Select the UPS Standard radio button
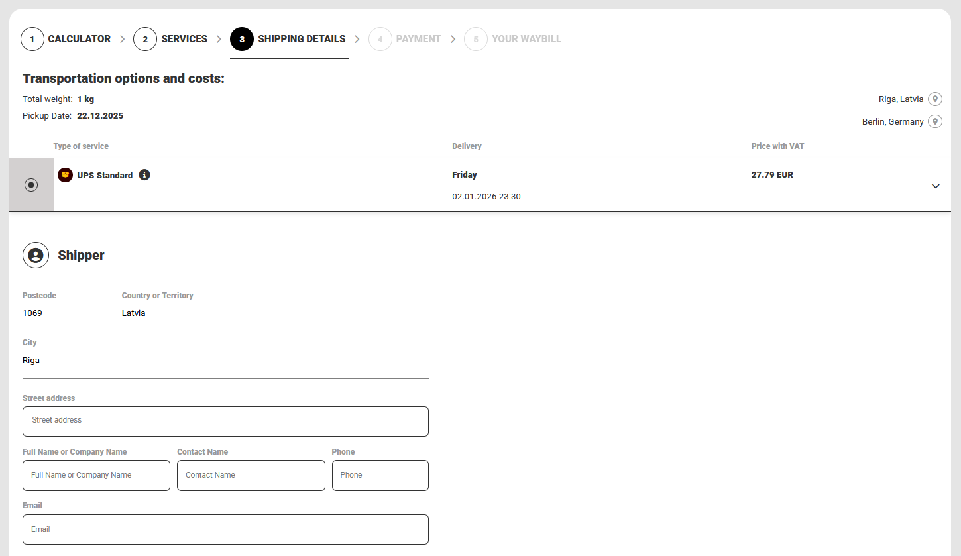961x556 pixels. coord(31,186)
